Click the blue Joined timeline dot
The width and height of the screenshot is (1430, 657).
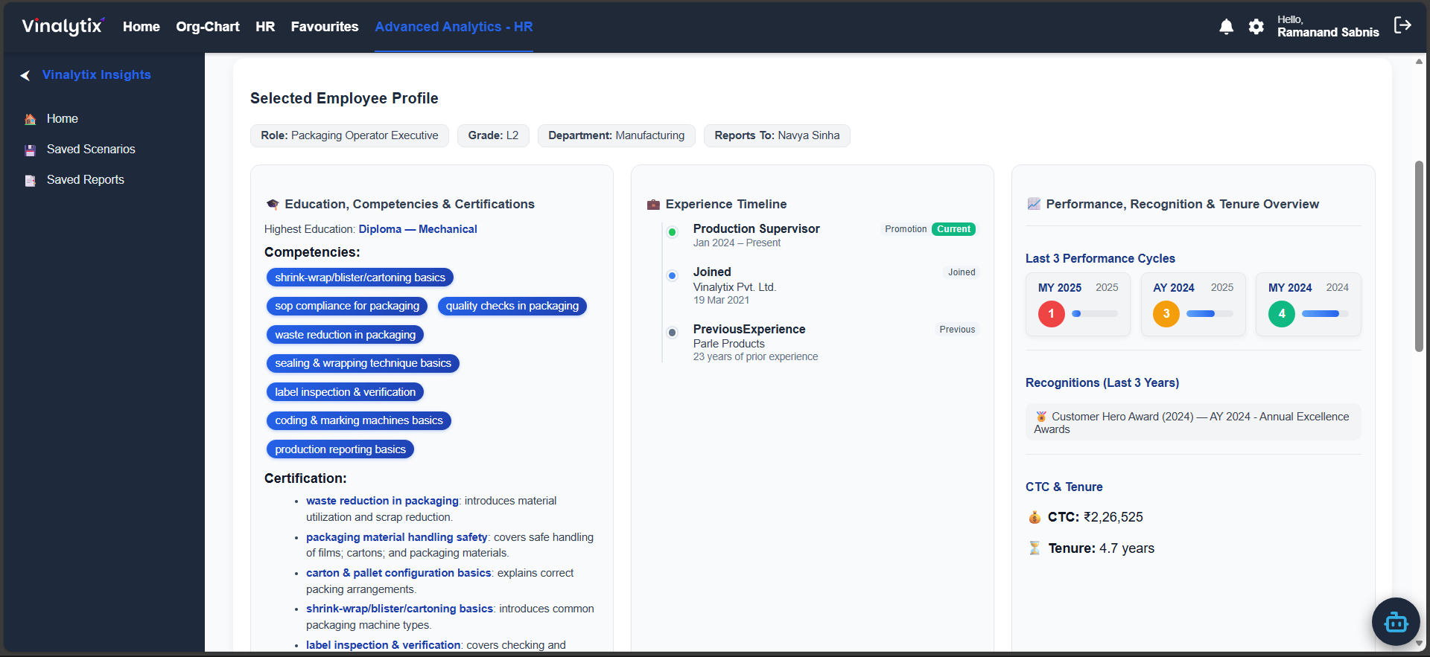(672, 275)
